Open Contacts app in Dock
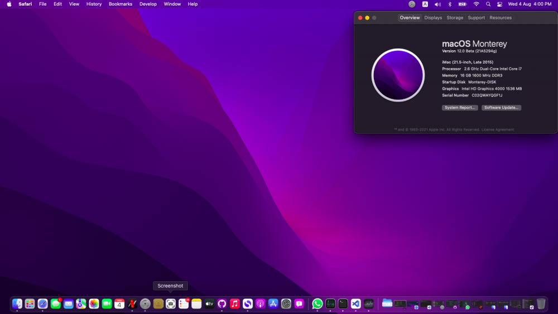 tap(158, 304)
